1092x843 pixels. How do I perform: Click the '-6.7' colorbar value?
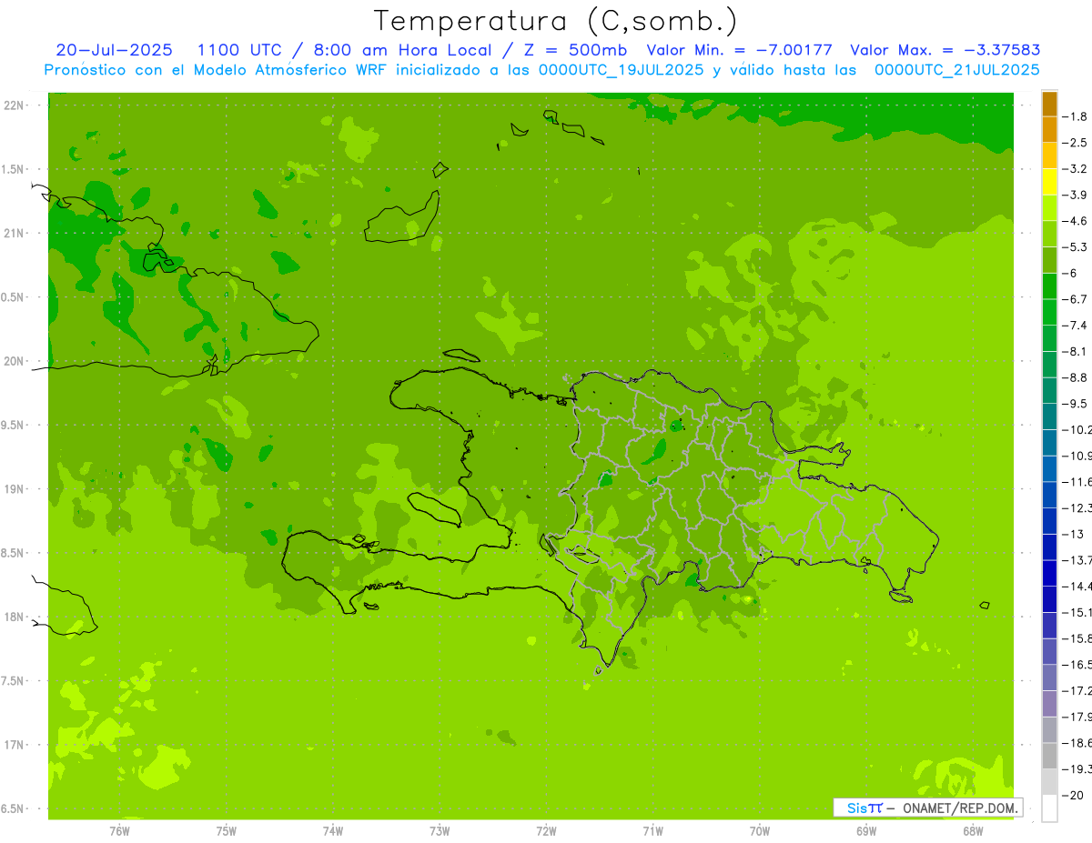click(x=1077, y=299)
